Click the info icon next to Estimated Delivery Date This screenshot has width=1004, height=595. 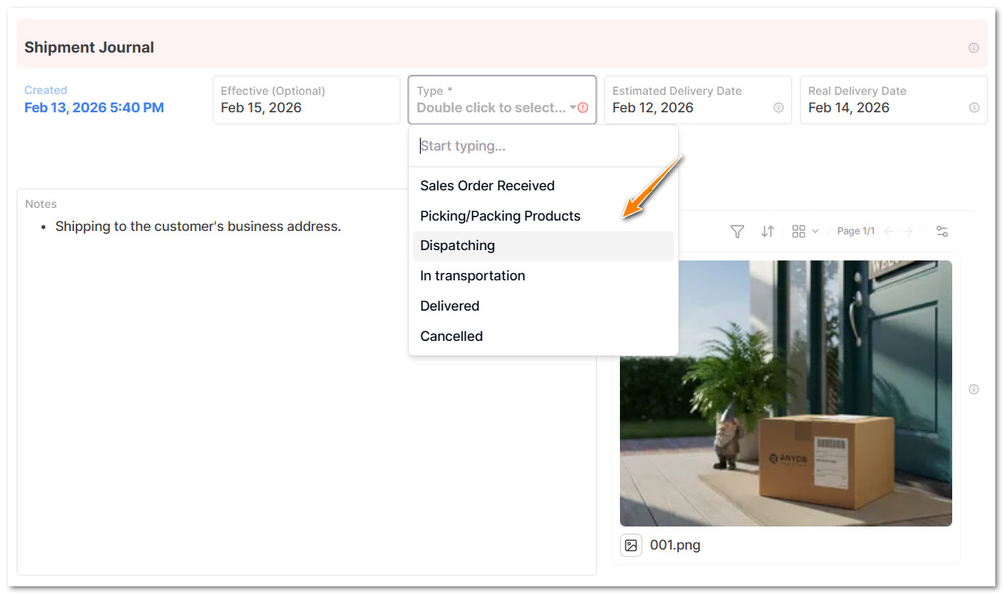point(778,108)
